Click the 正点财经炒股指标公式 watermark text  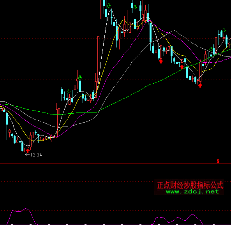coord(190,185)
